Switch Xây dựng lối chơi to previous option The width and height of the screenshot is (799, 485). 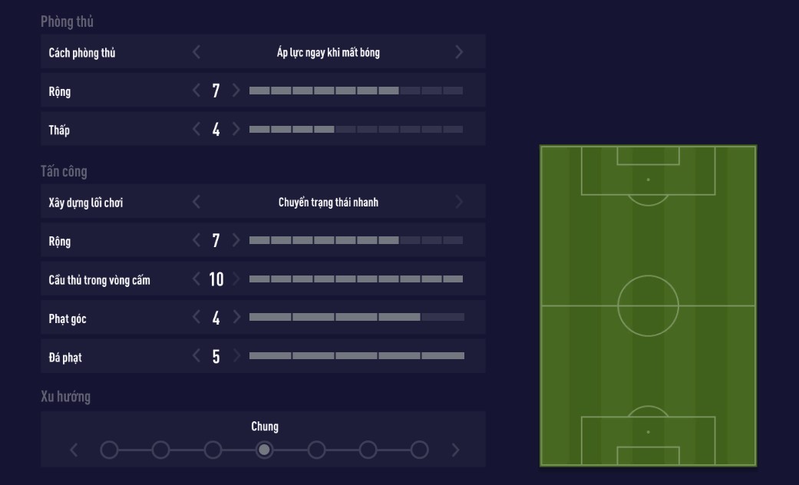(x=196, y=201)
